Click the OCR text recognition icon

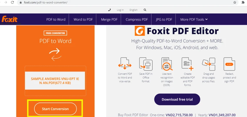167,64
